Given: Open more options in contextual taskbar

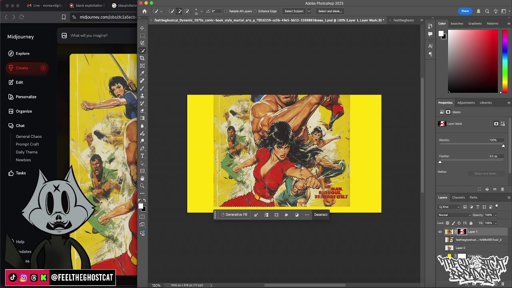Looking at the screenshot, I should point(307,215).
